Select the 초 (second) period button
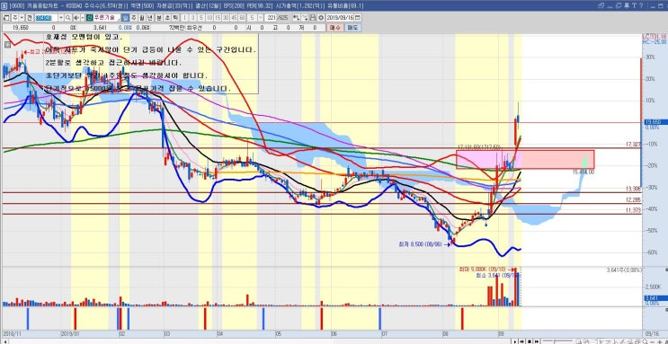Viewport: 668px width, 344px height. (x=167, y=18)
